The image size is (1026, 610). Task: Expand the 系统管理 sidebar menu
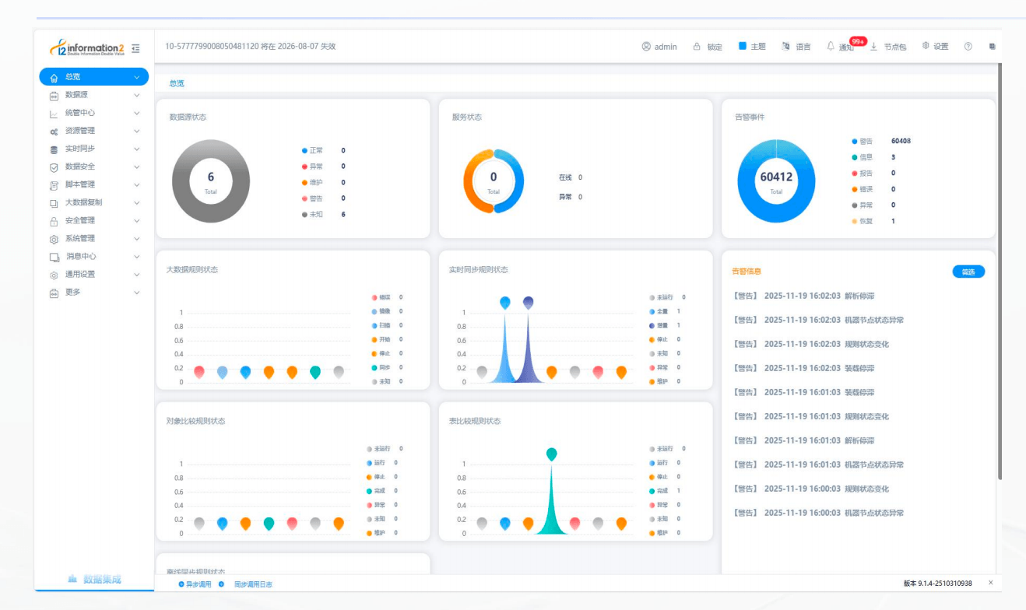coord(93,238)
